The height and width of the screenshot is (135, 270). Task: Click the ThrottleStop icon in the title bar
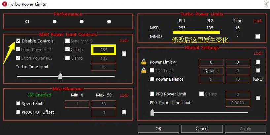(5, 4)
